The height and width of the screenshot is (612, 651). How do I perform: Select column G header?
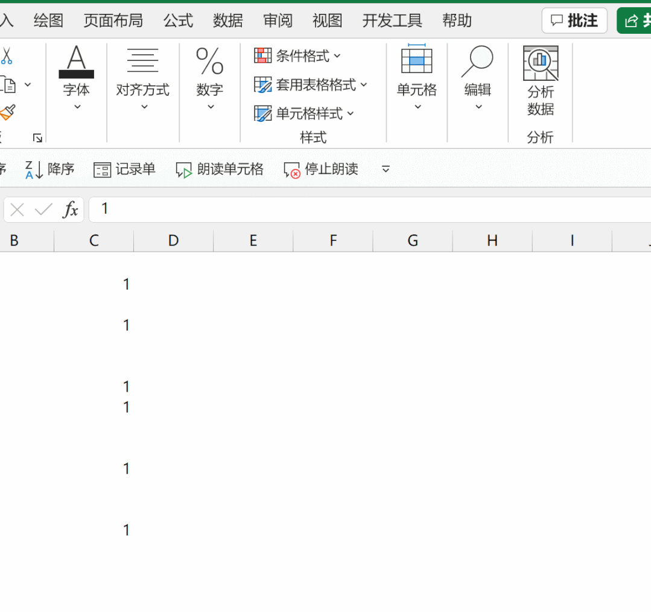(x=413, y=241)
